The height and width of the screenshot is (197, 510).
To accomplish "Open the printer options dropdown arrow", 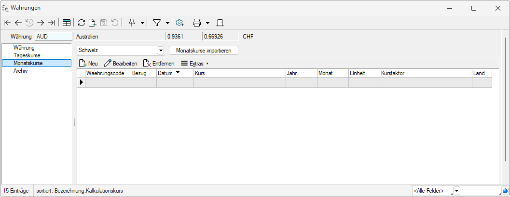I will pos(207,23).
